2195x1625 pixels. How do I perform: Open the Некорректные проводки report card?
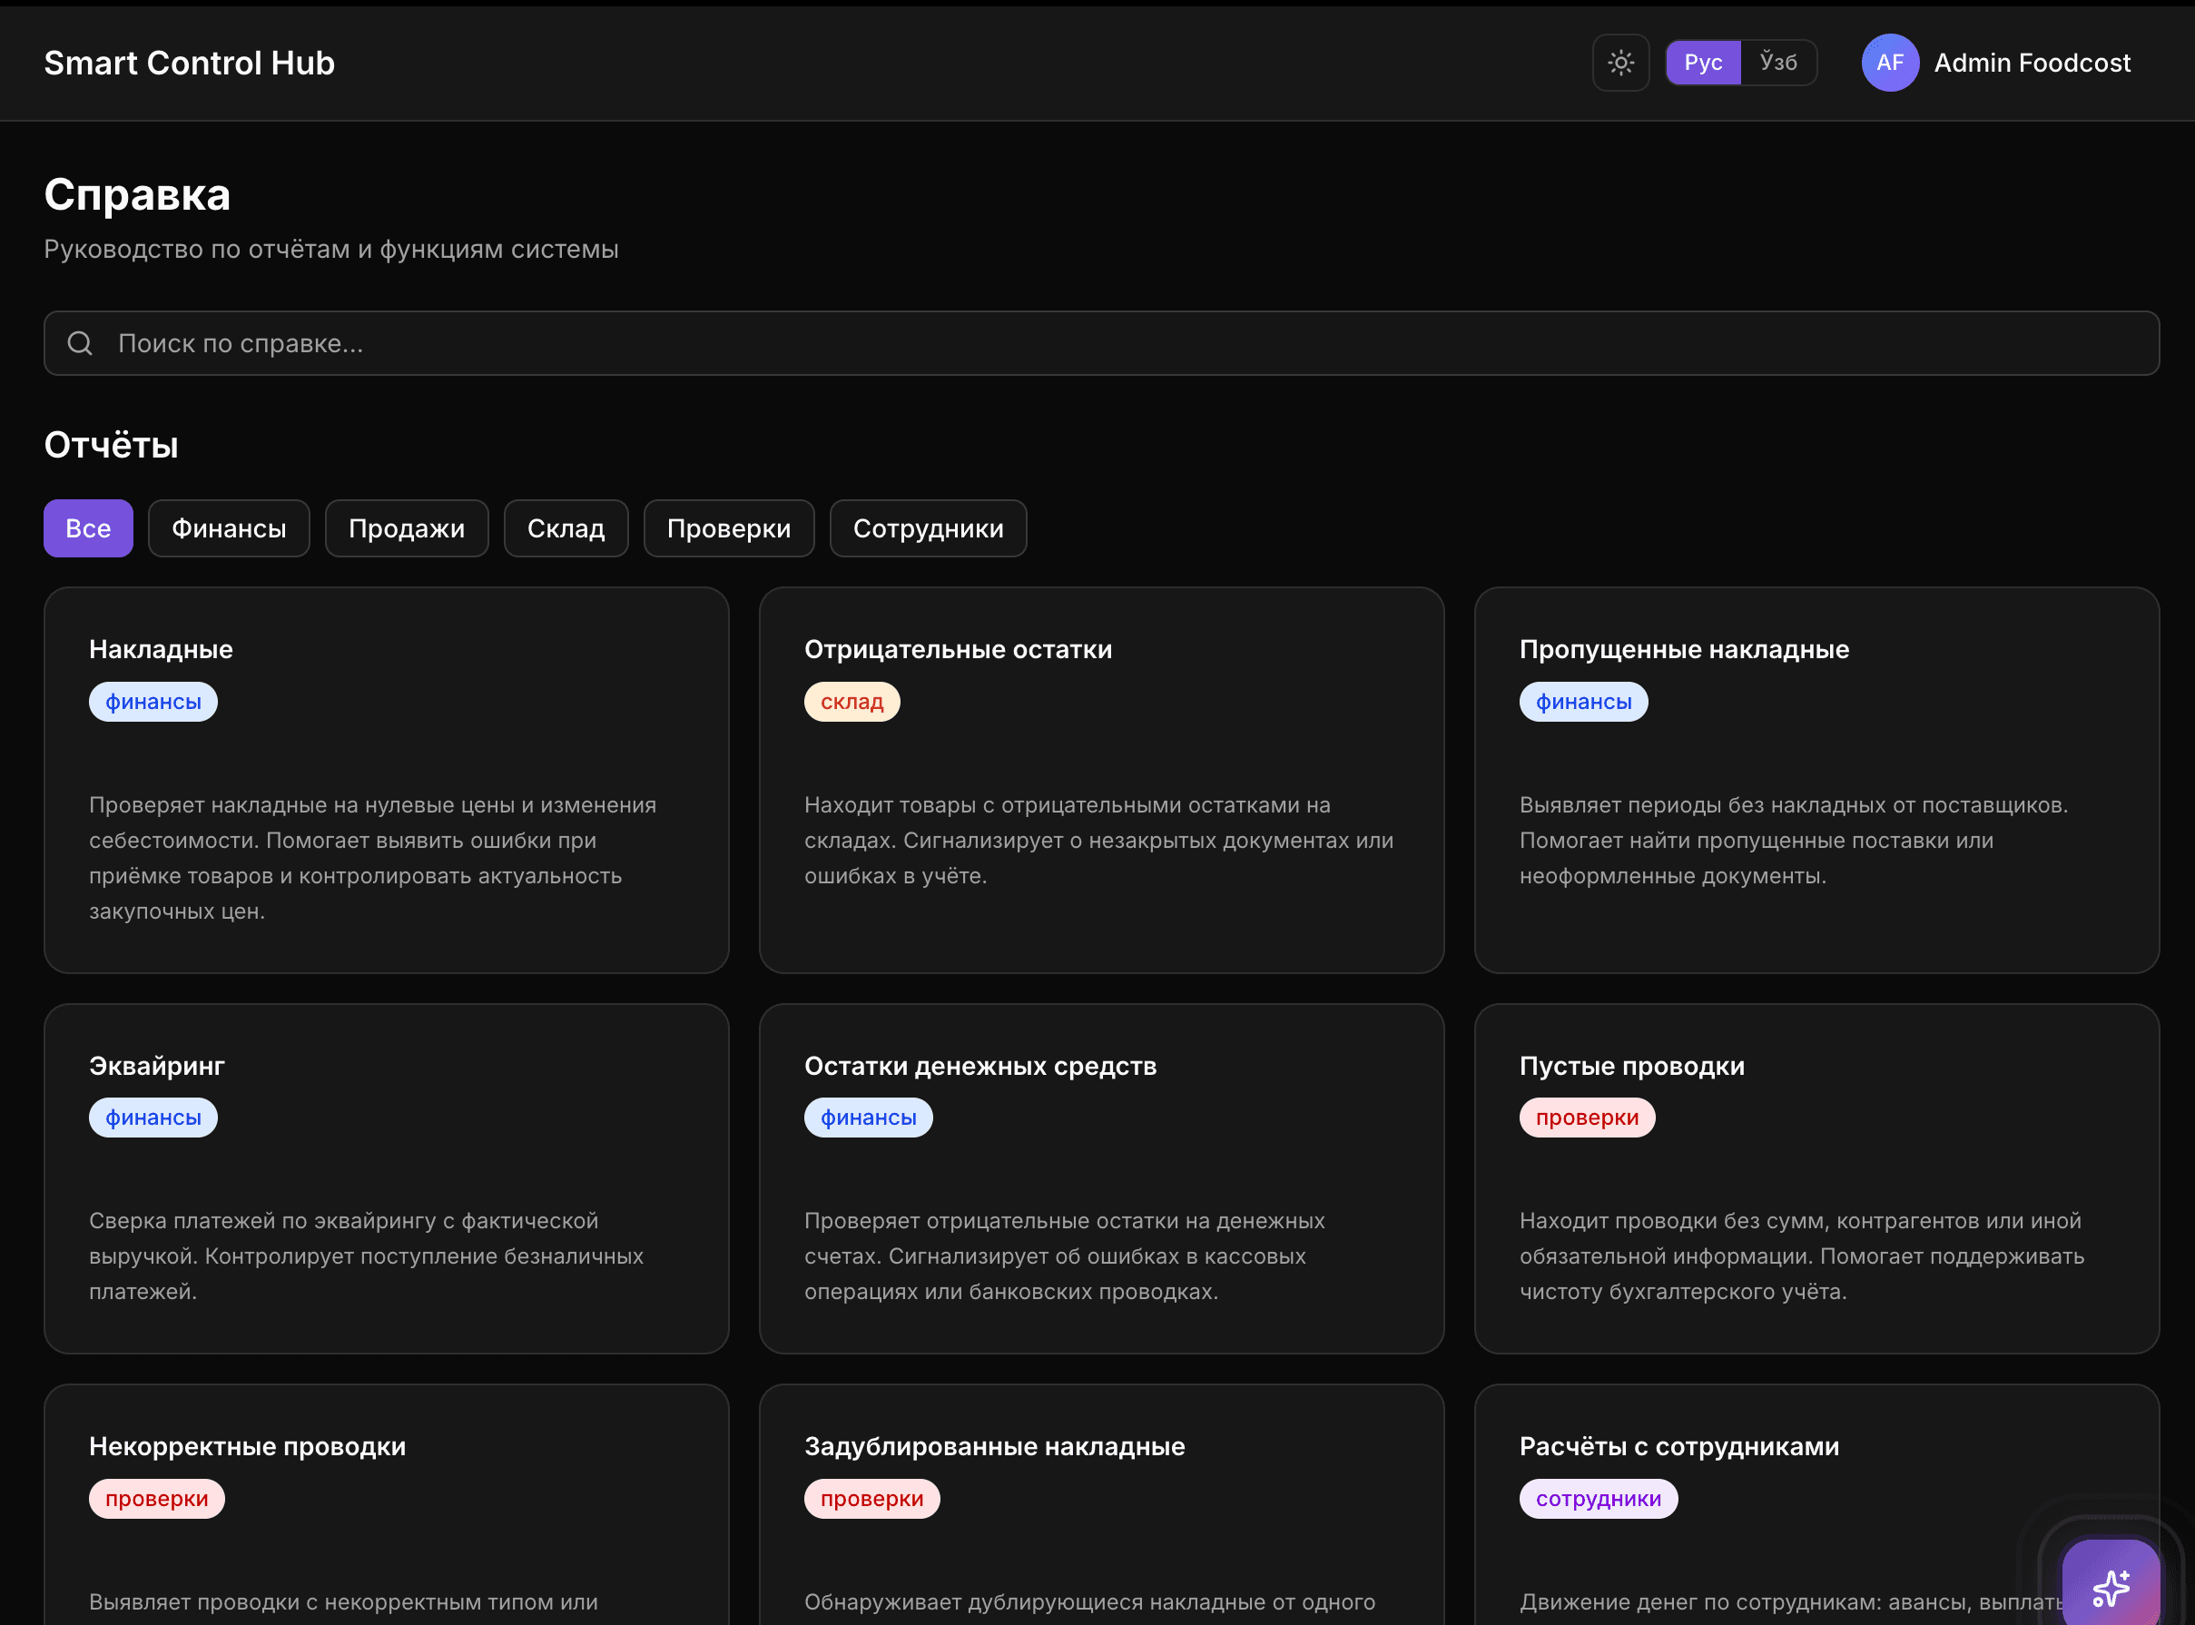click(387, 1505)
